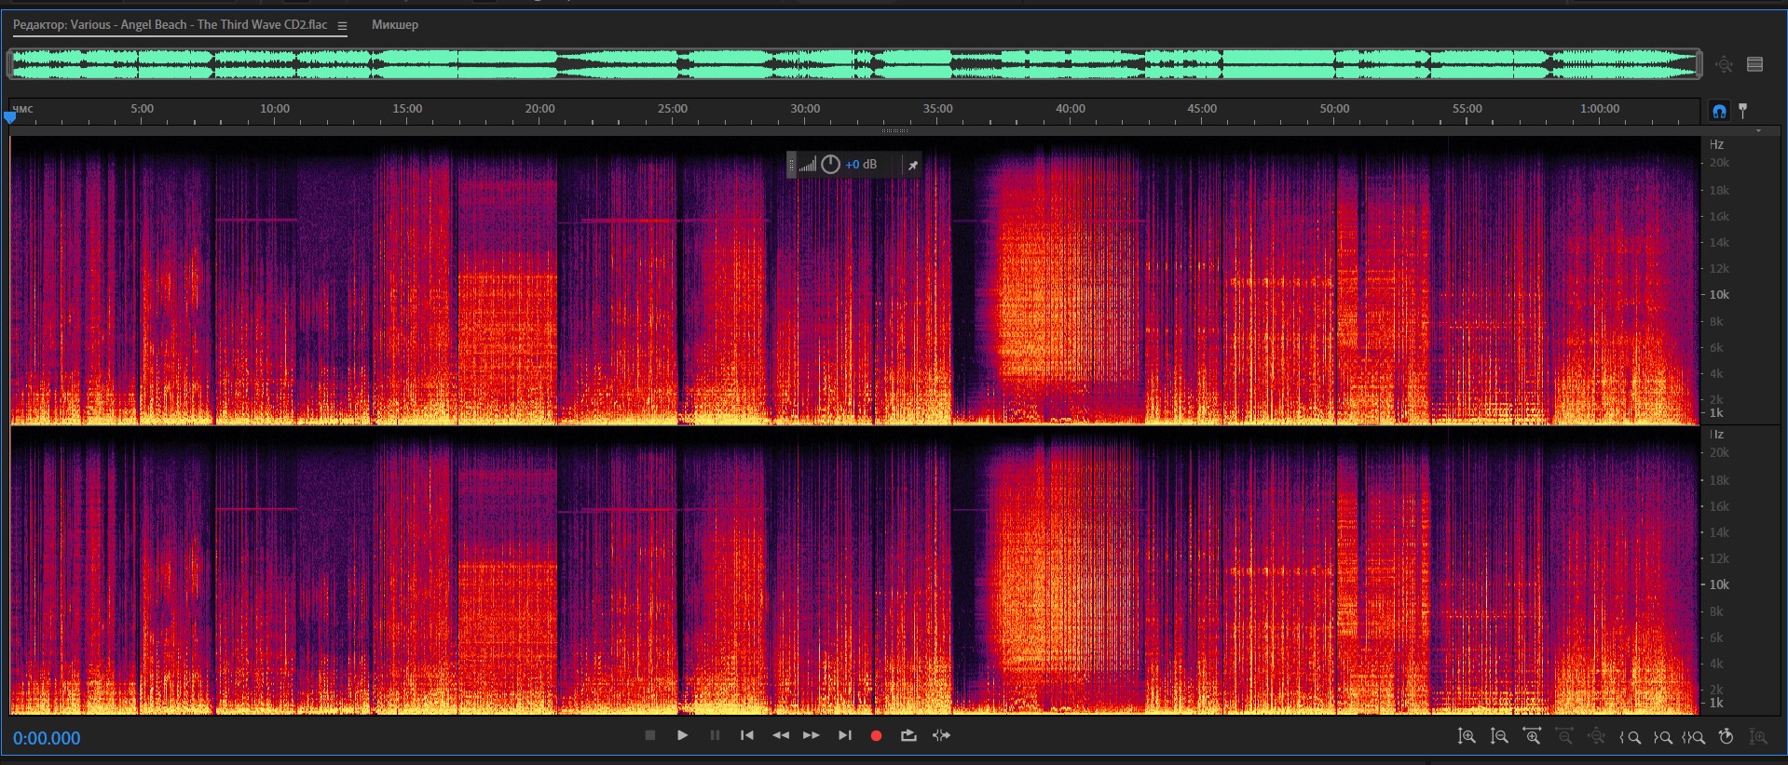Click the Fast Forward double-arrow icon
The image size is (1788, 765).
point(812,735)
